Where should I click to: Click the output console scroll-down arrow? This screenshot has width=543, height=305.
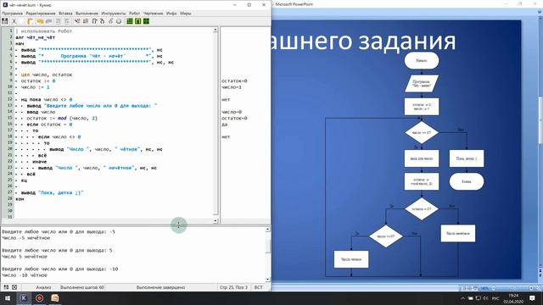pos(268,280)
